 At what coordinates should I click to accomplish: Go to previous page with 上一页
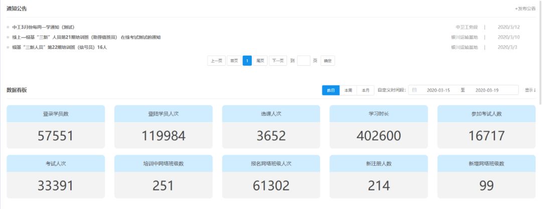[x=216, y=61]
